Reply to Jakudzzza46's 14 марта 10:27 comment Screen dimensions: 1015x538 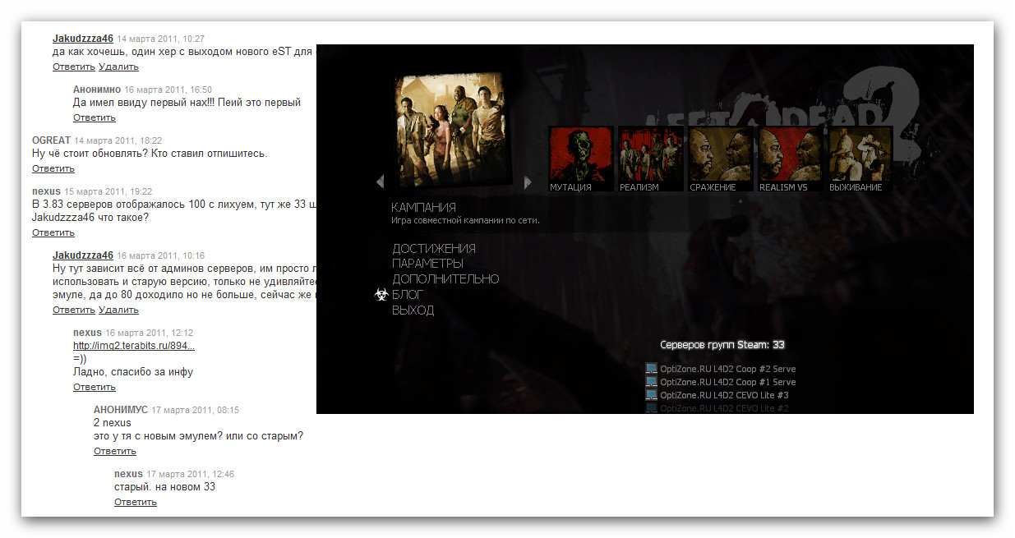click(x=74, y=67)
